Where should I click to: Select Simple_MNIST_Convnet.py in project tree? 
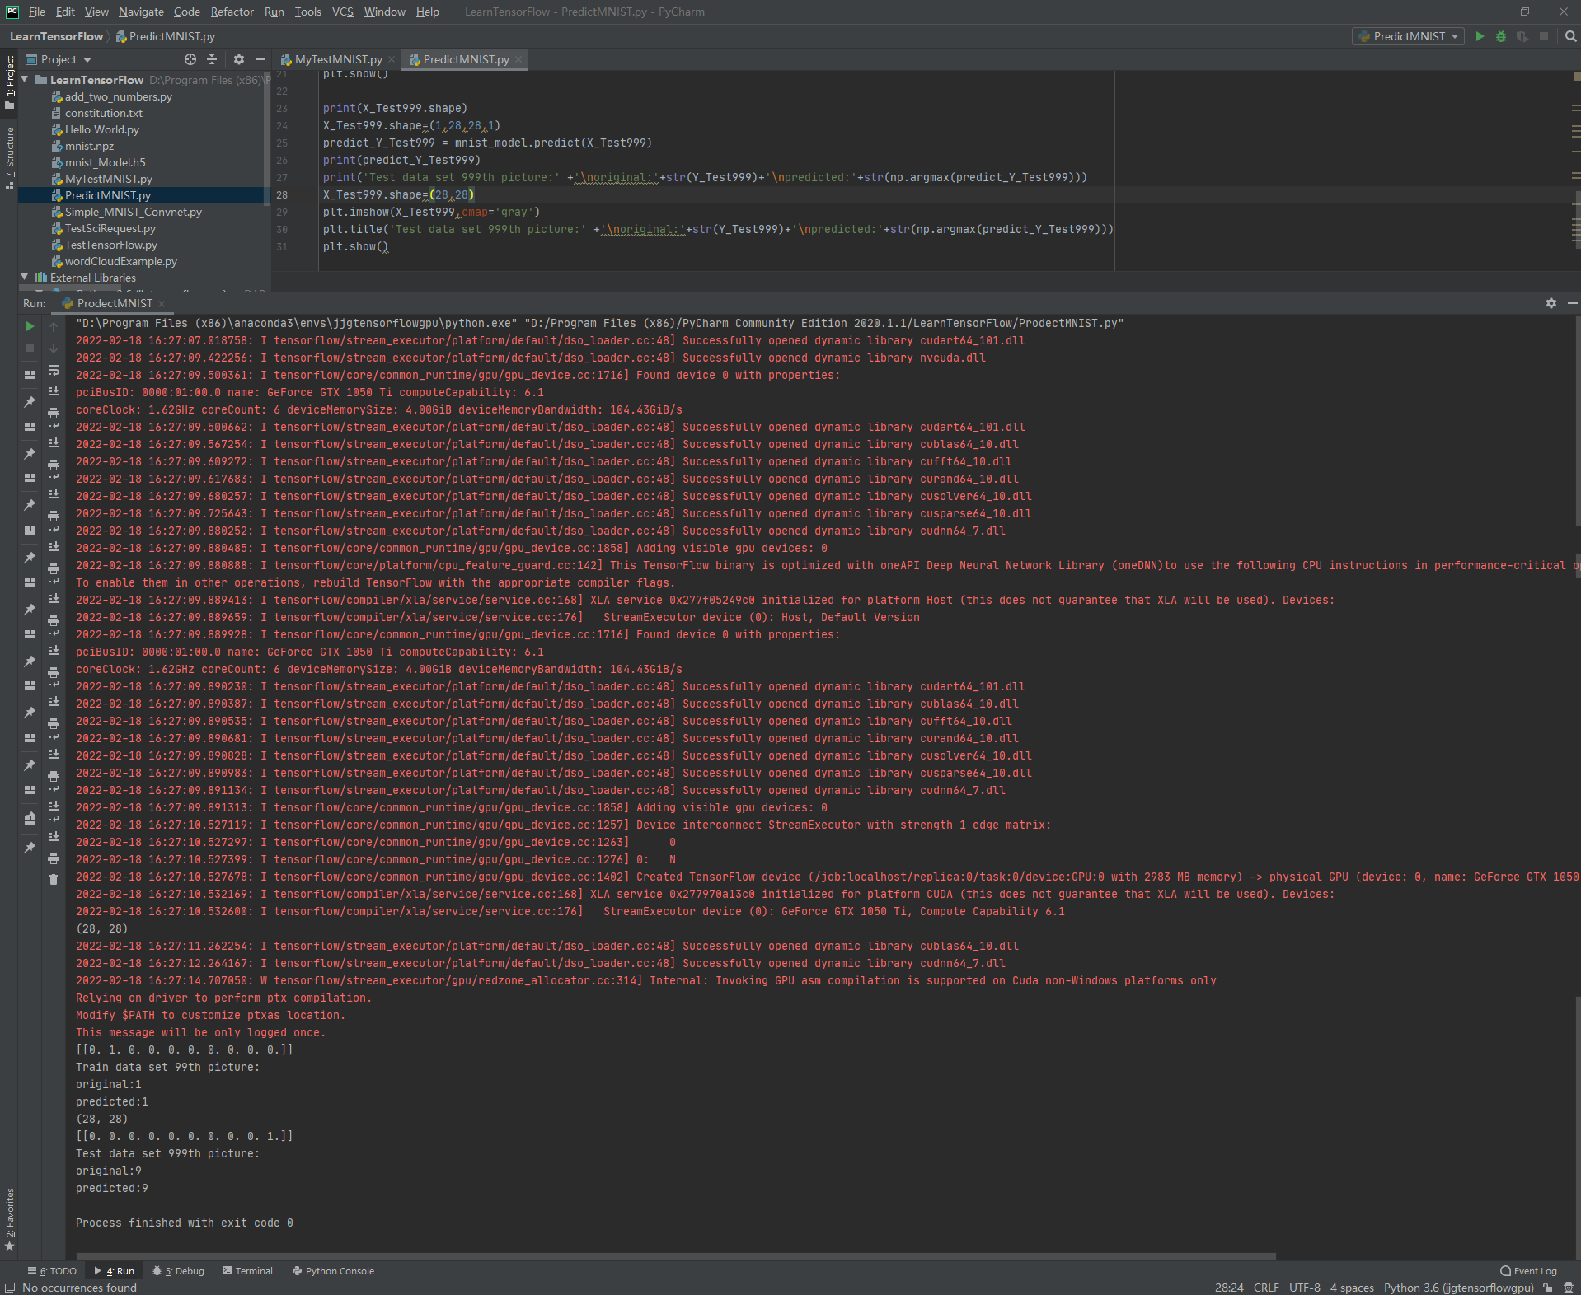click(133, 212)
